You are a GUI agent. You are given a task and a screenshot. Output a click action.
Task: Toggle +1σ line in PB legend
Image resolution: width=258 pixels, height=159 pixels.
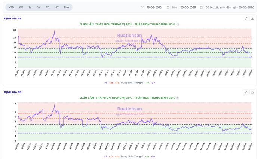coord(117,156)
